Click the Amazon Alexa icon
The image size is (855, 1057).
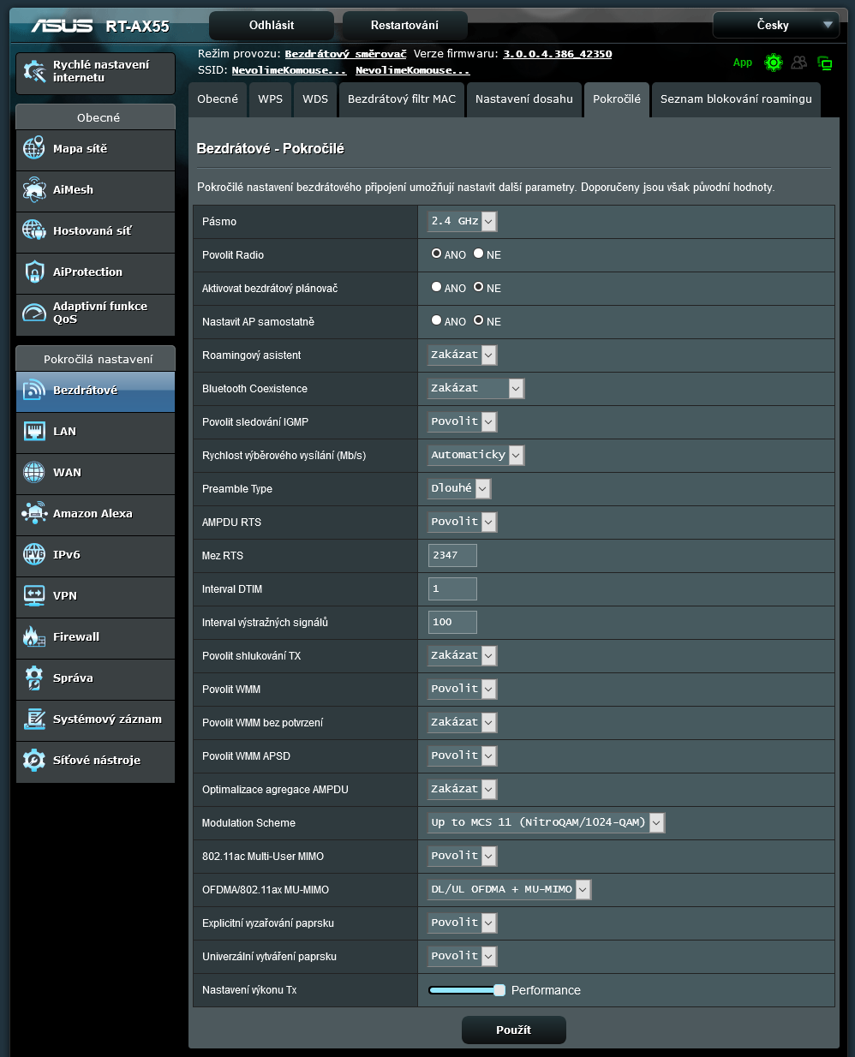coord(34,513)
